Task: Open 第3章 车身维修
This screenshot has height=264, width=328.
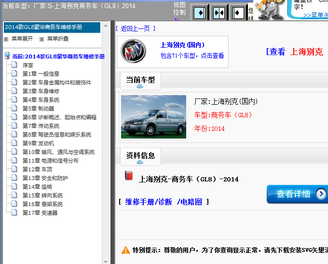Action: pos(41,91)
